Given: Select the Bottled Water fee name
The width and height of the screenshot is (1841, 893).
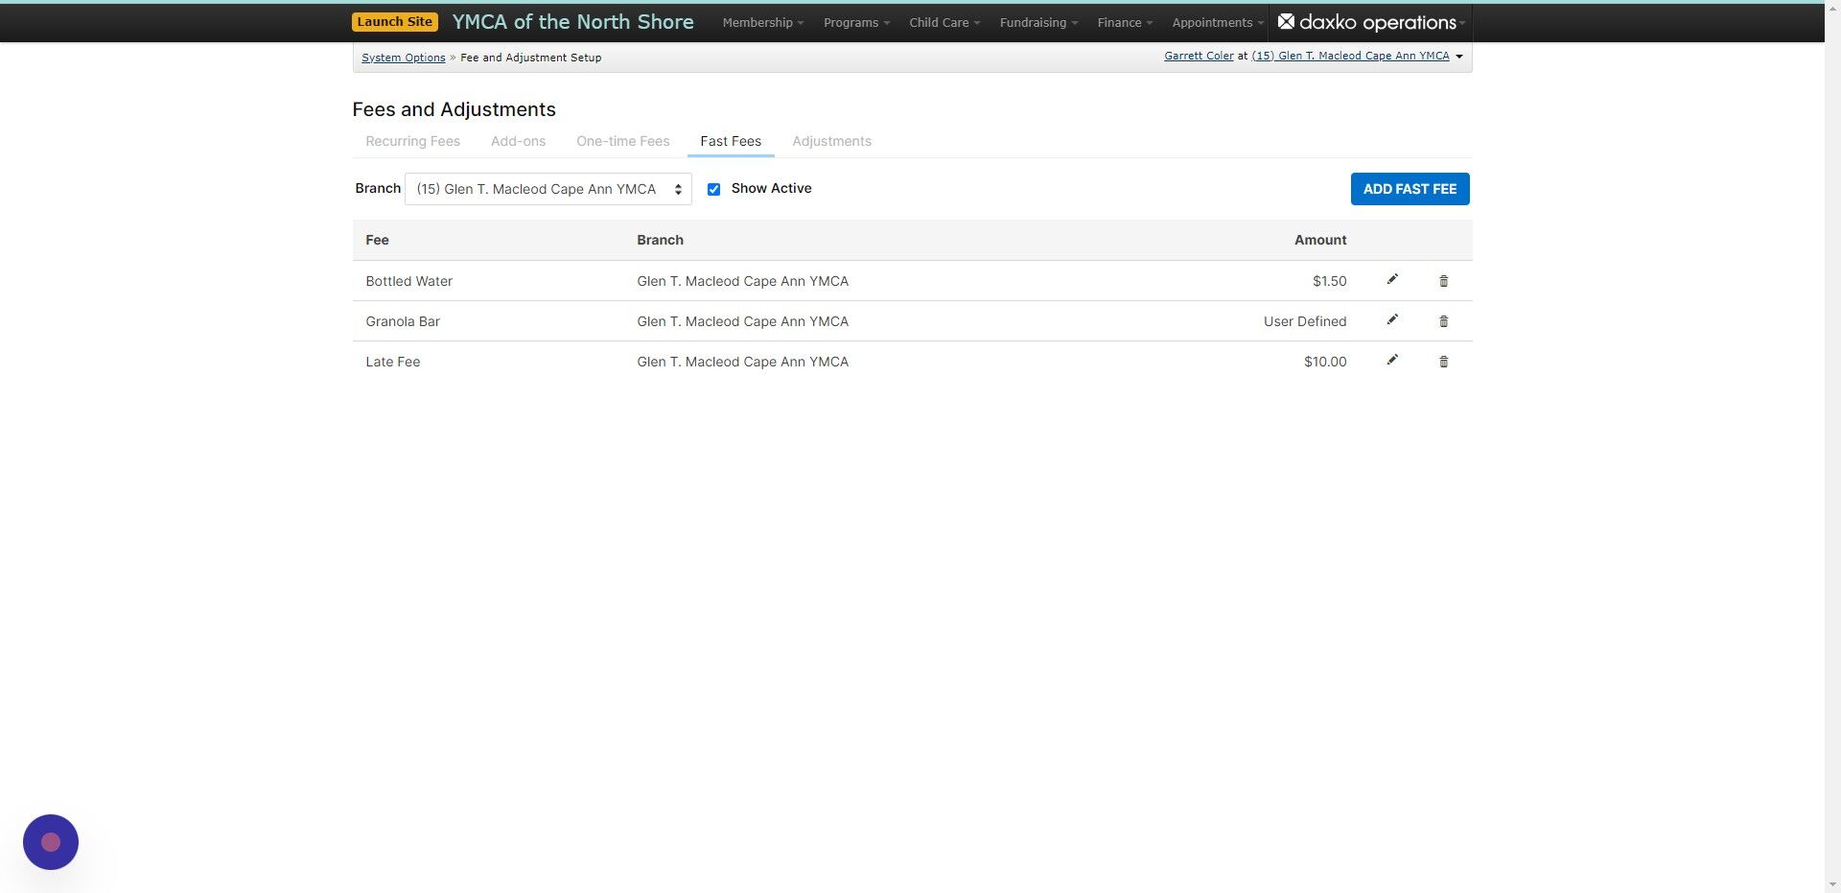Looking at the screenshot, I should point(408,281).
